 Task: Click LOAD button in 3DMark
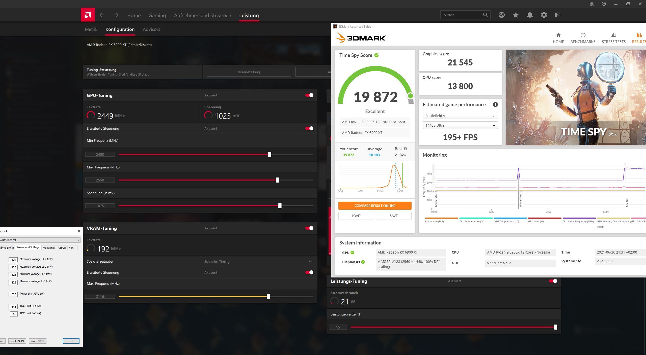coord(356,216)
